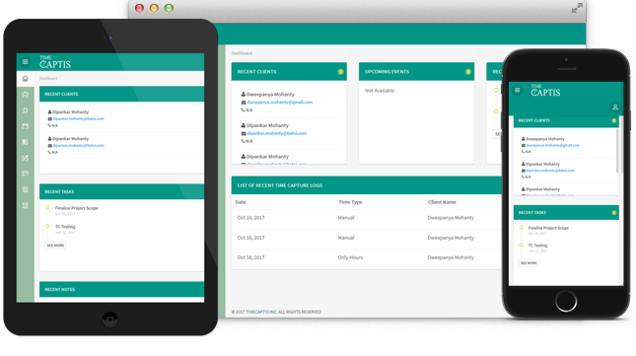Open the hamburger menu on the phone
The width and height of the screenshot is (636, 356).
pos(517,90)
